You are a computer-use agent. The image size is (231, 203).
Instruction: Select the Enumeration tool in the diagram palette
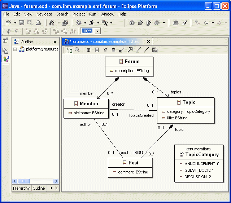[105, 50]
